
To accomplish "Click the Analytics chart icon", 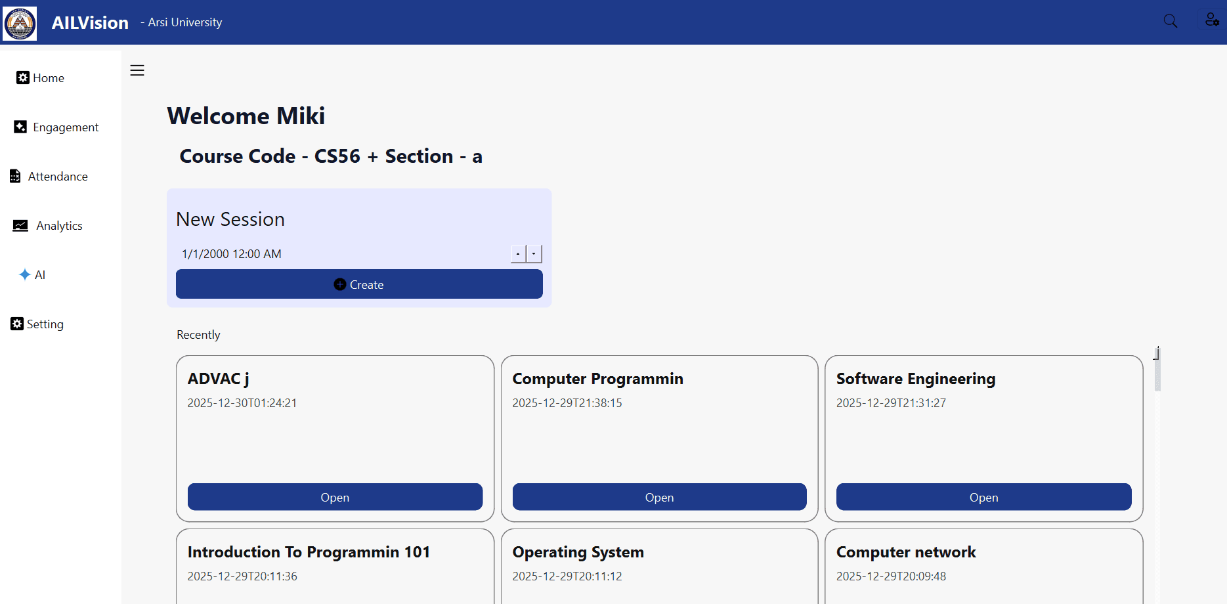I will pos(21,225).
